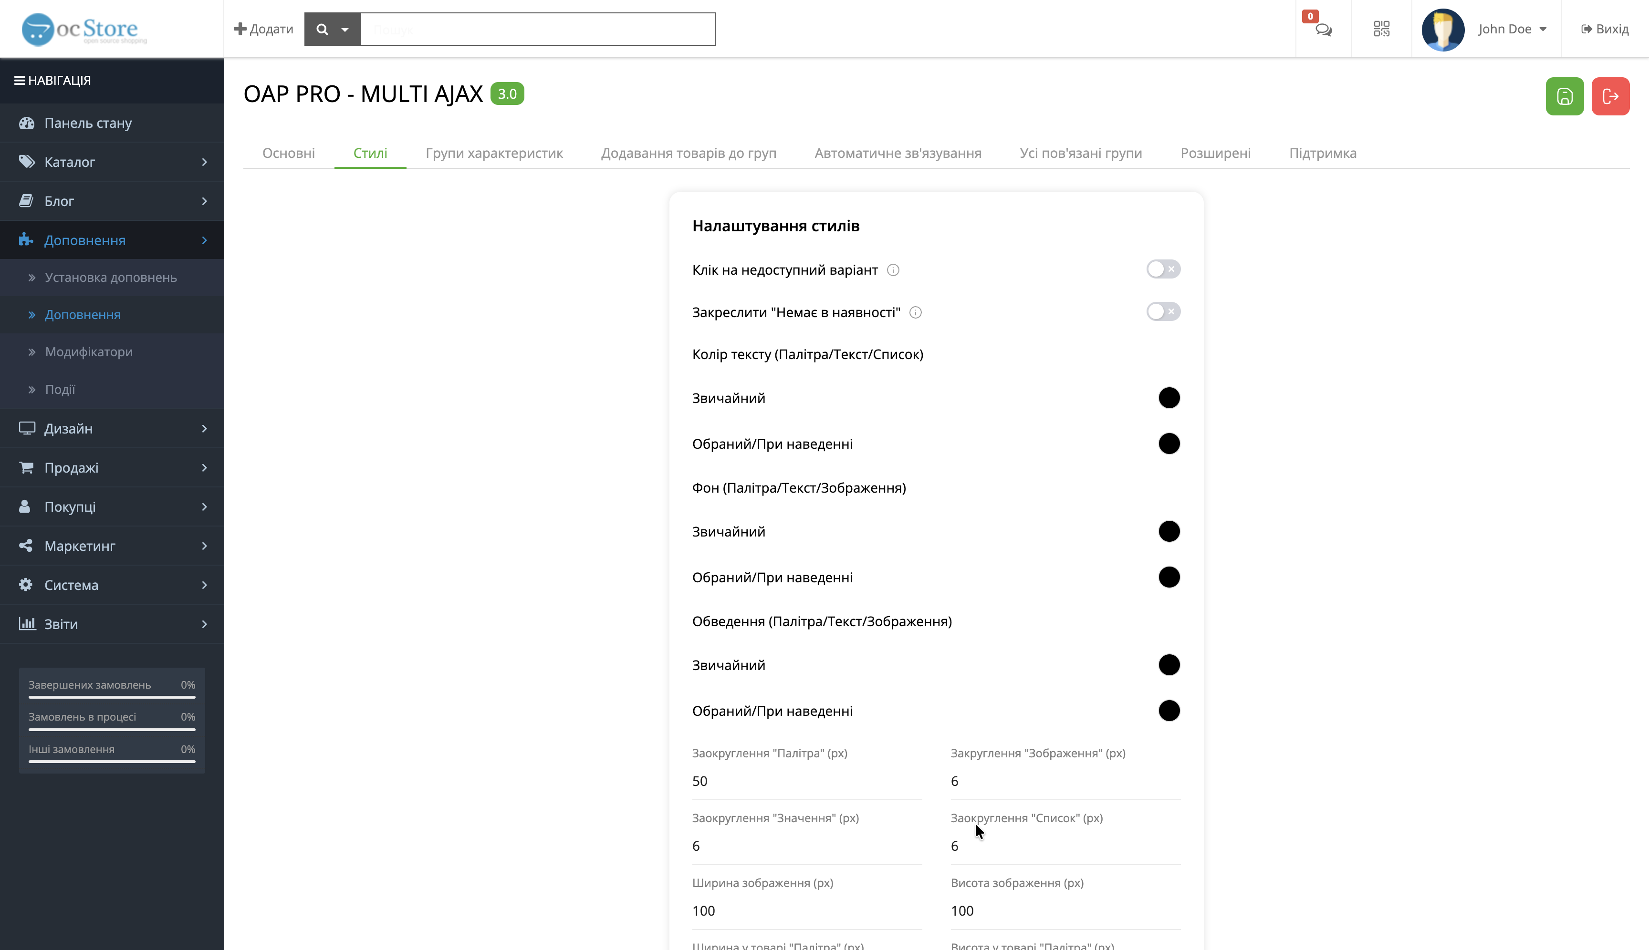
Task: Expand the Каталог sidebar menu
Action: tap(112, 162)
